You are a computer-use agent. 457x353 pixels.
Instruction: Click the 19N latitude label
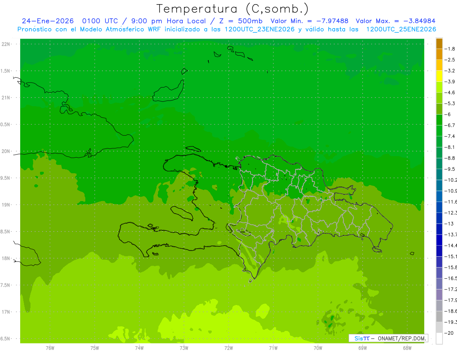(x=6, y=205)
